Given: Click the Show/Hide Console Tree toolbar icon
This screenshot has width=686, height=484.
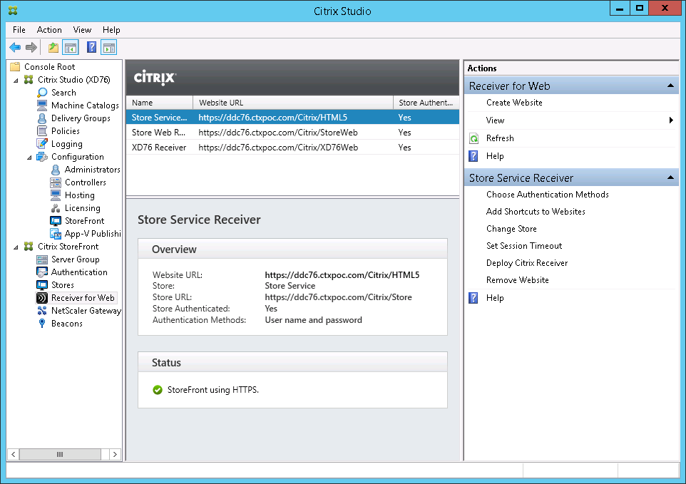Looking at the screenshot, I should (71, 48).
